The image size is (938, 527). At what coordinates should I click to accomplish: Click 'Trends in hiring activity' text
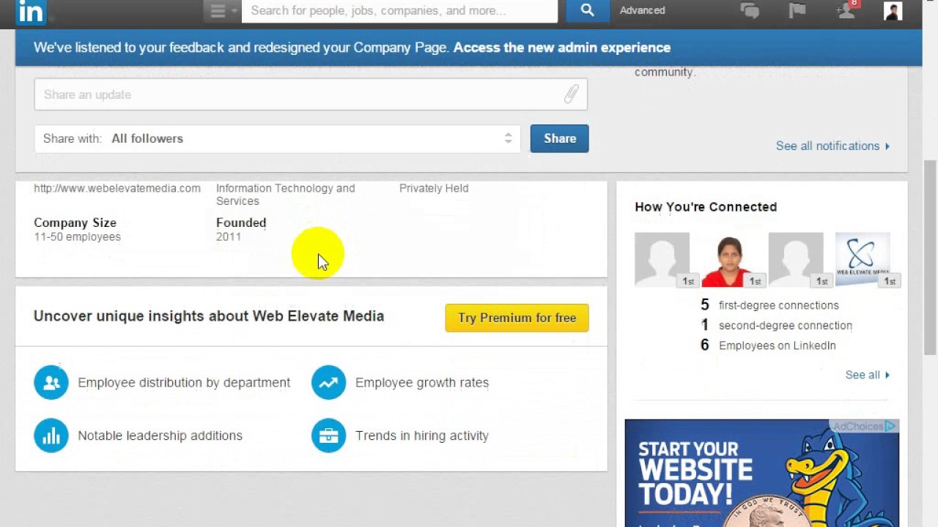(422, 436)
